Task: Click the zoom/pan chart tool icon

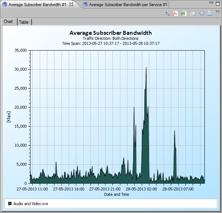Action: click(167, 13)
